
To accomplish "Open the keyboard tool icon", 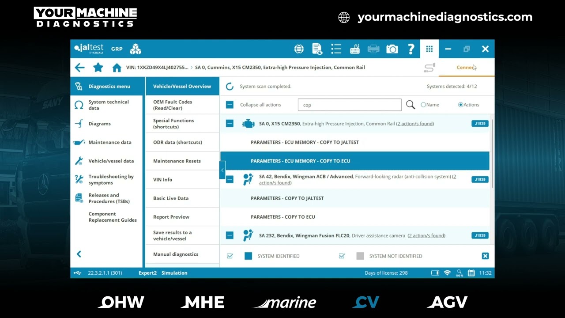I will (x=355, y=49).
